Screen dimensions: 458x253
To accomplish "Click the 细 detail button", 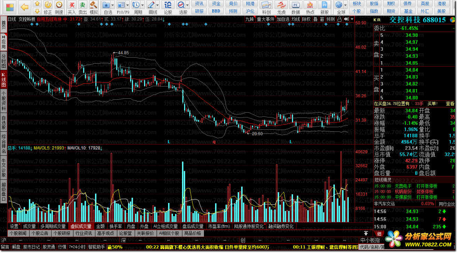I will pyautogui.click(x=379, y=233).
